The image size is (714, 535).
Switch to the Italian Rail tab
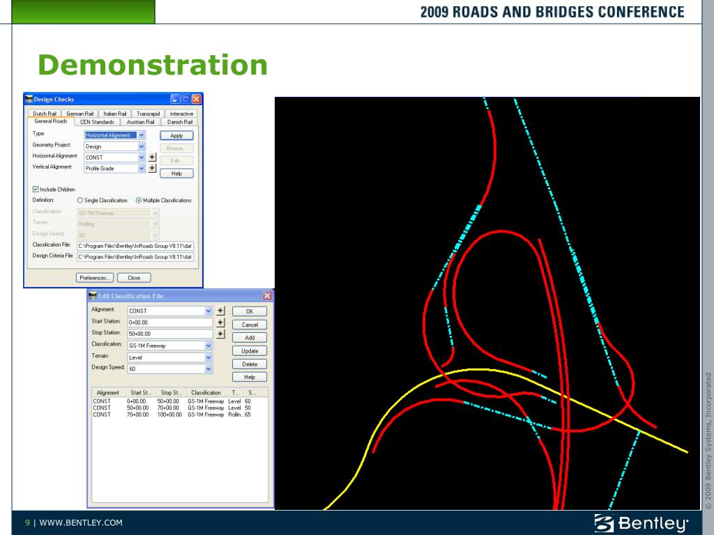(x=115, y=114)
